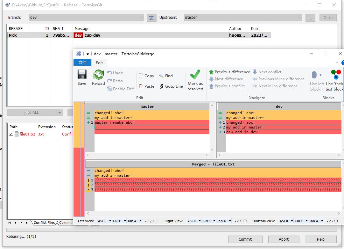
Task: Click the Enable Edit icon
Action: coord(109,89)
